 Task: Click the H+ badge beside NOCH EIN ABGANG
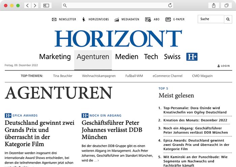pos(85,115)
